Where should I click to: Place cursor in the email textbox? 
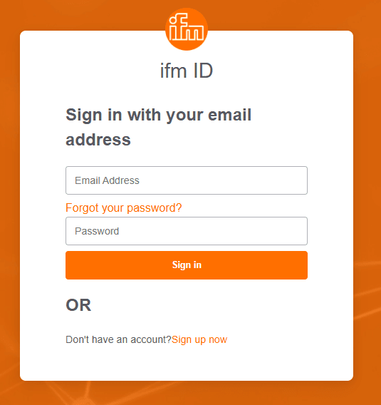[187, 180]
